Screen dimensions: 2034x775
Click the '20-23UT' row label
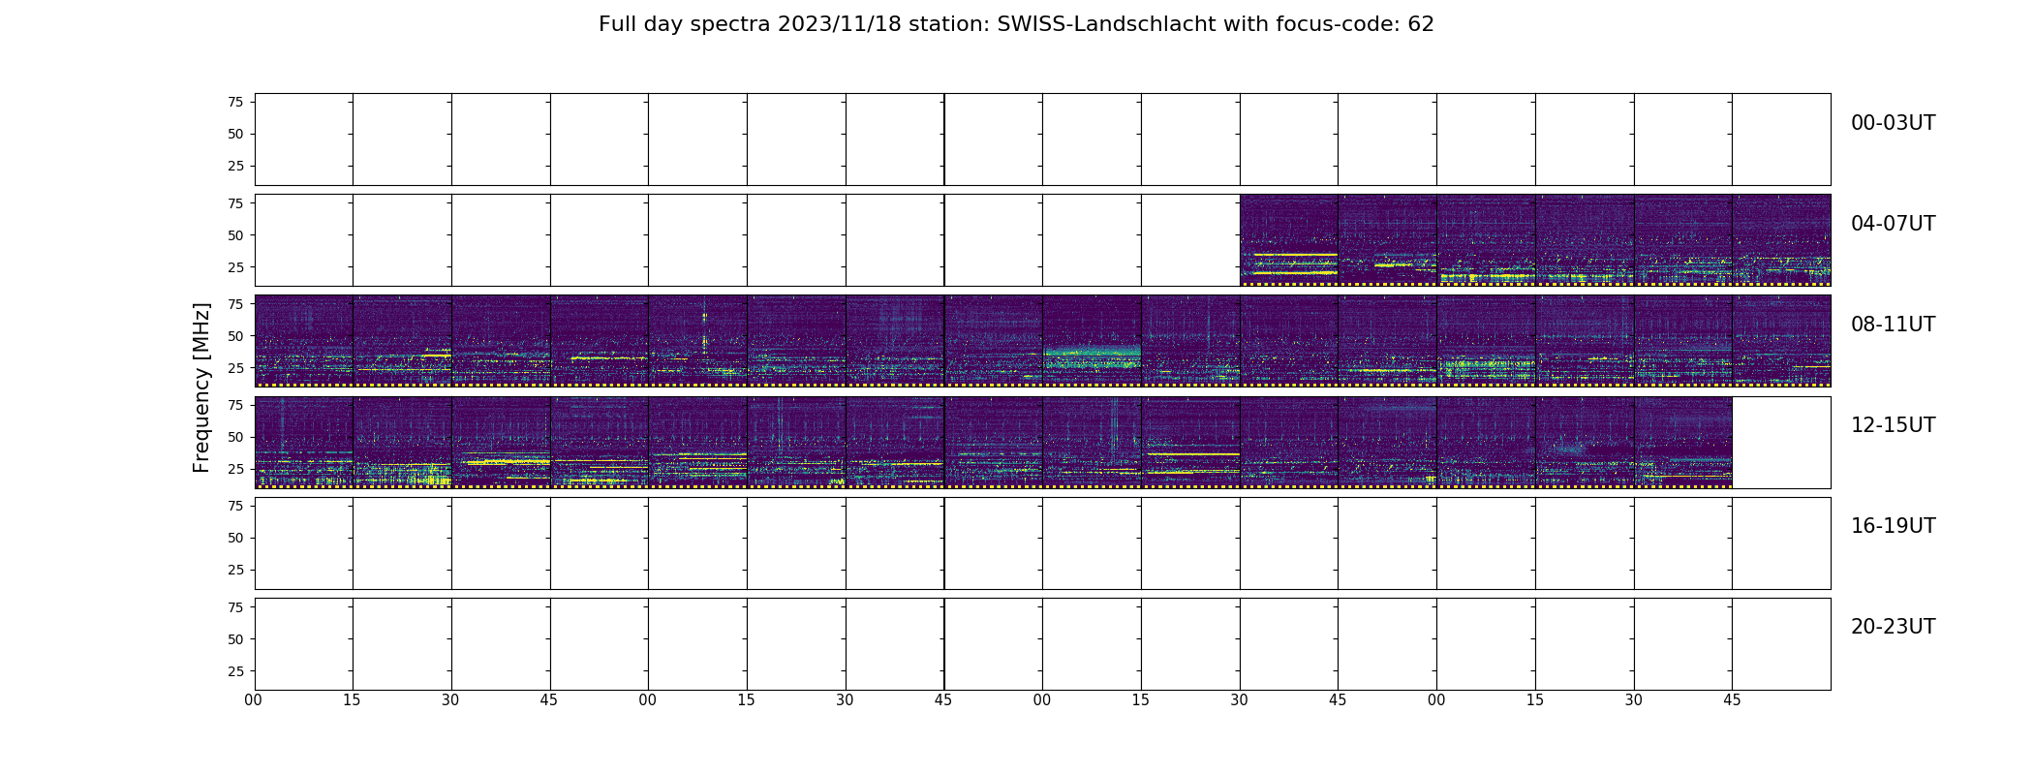(x=1893, y=627)
